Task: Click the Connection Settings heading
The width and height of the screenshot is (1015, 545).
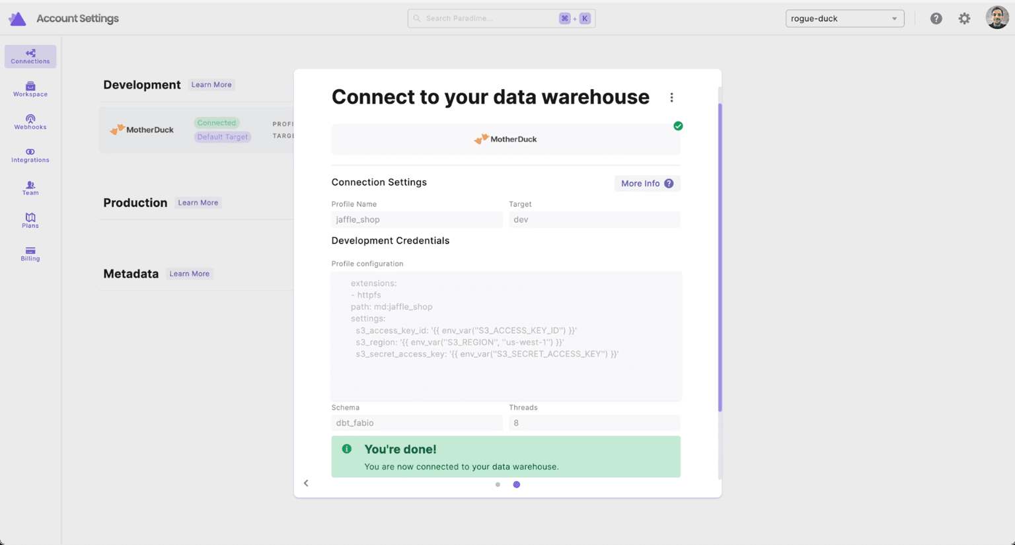Action: point(379,182)
